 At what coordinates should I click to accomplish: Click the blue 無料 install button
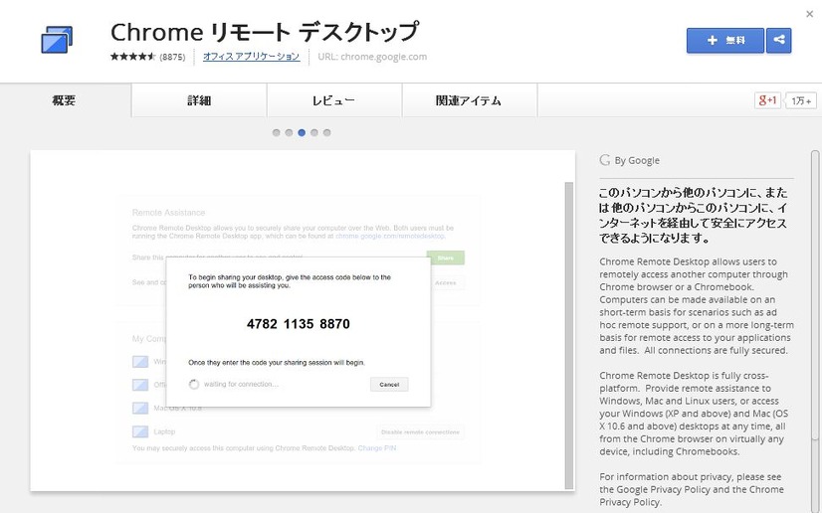tap(725, 41)
